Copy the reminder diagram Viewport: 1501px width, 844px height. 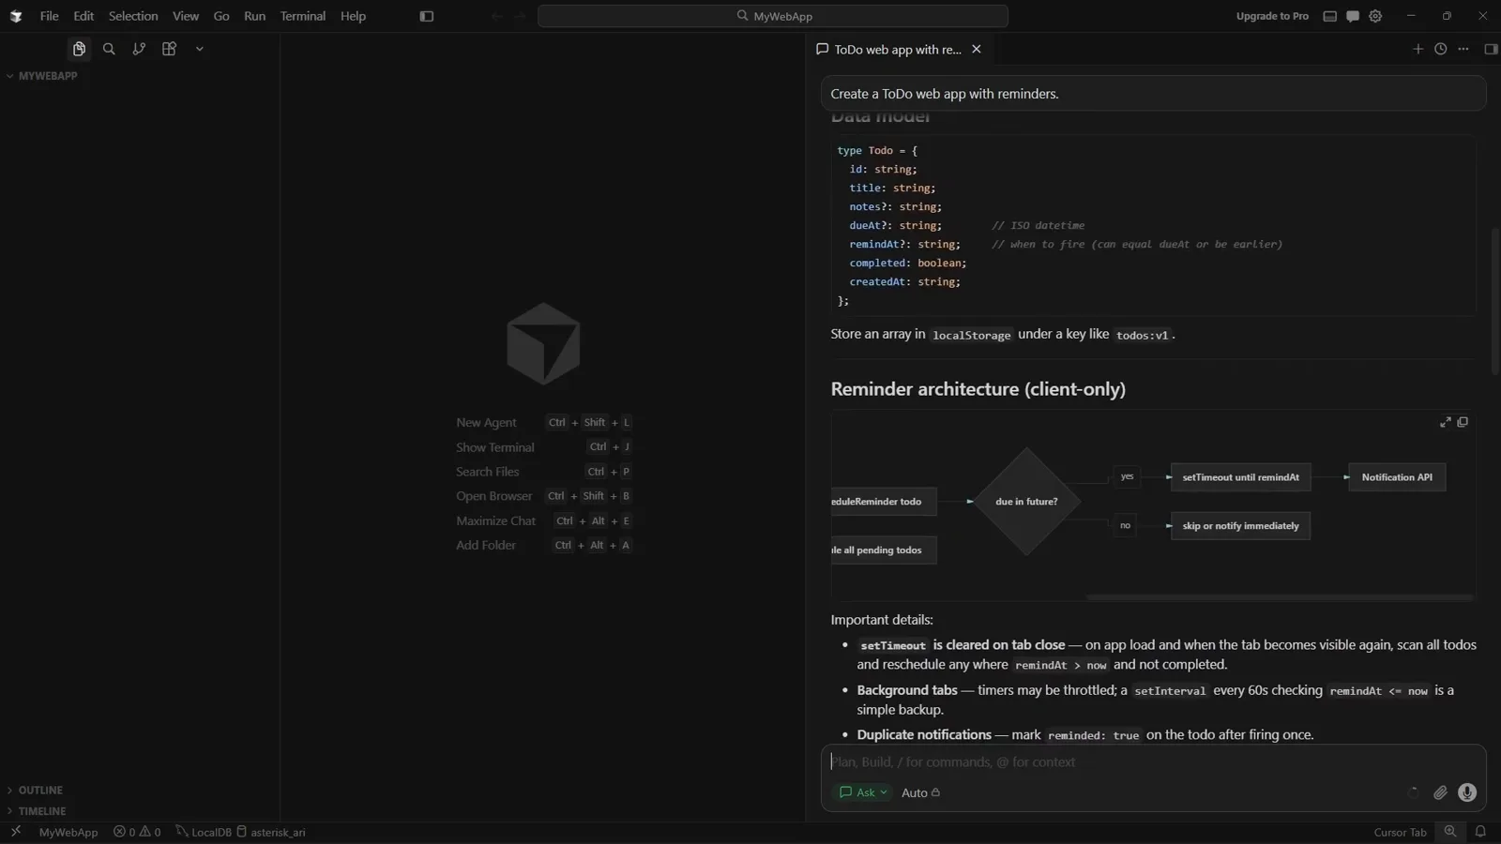click(x=1463, y=422)
